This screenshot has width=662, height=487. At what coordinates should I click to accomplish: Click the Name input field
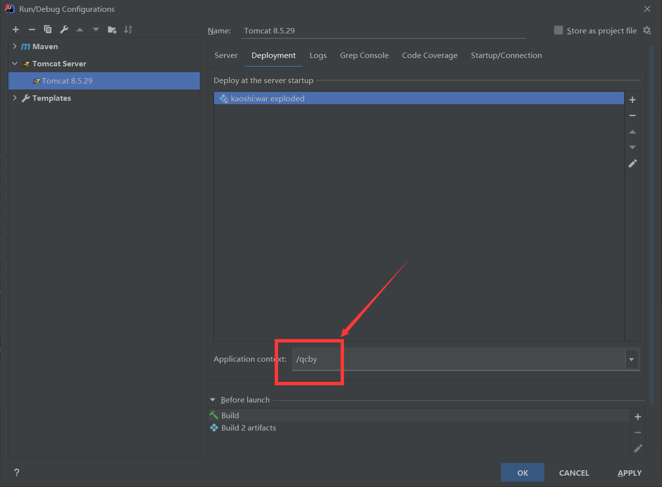click(384, 30)
